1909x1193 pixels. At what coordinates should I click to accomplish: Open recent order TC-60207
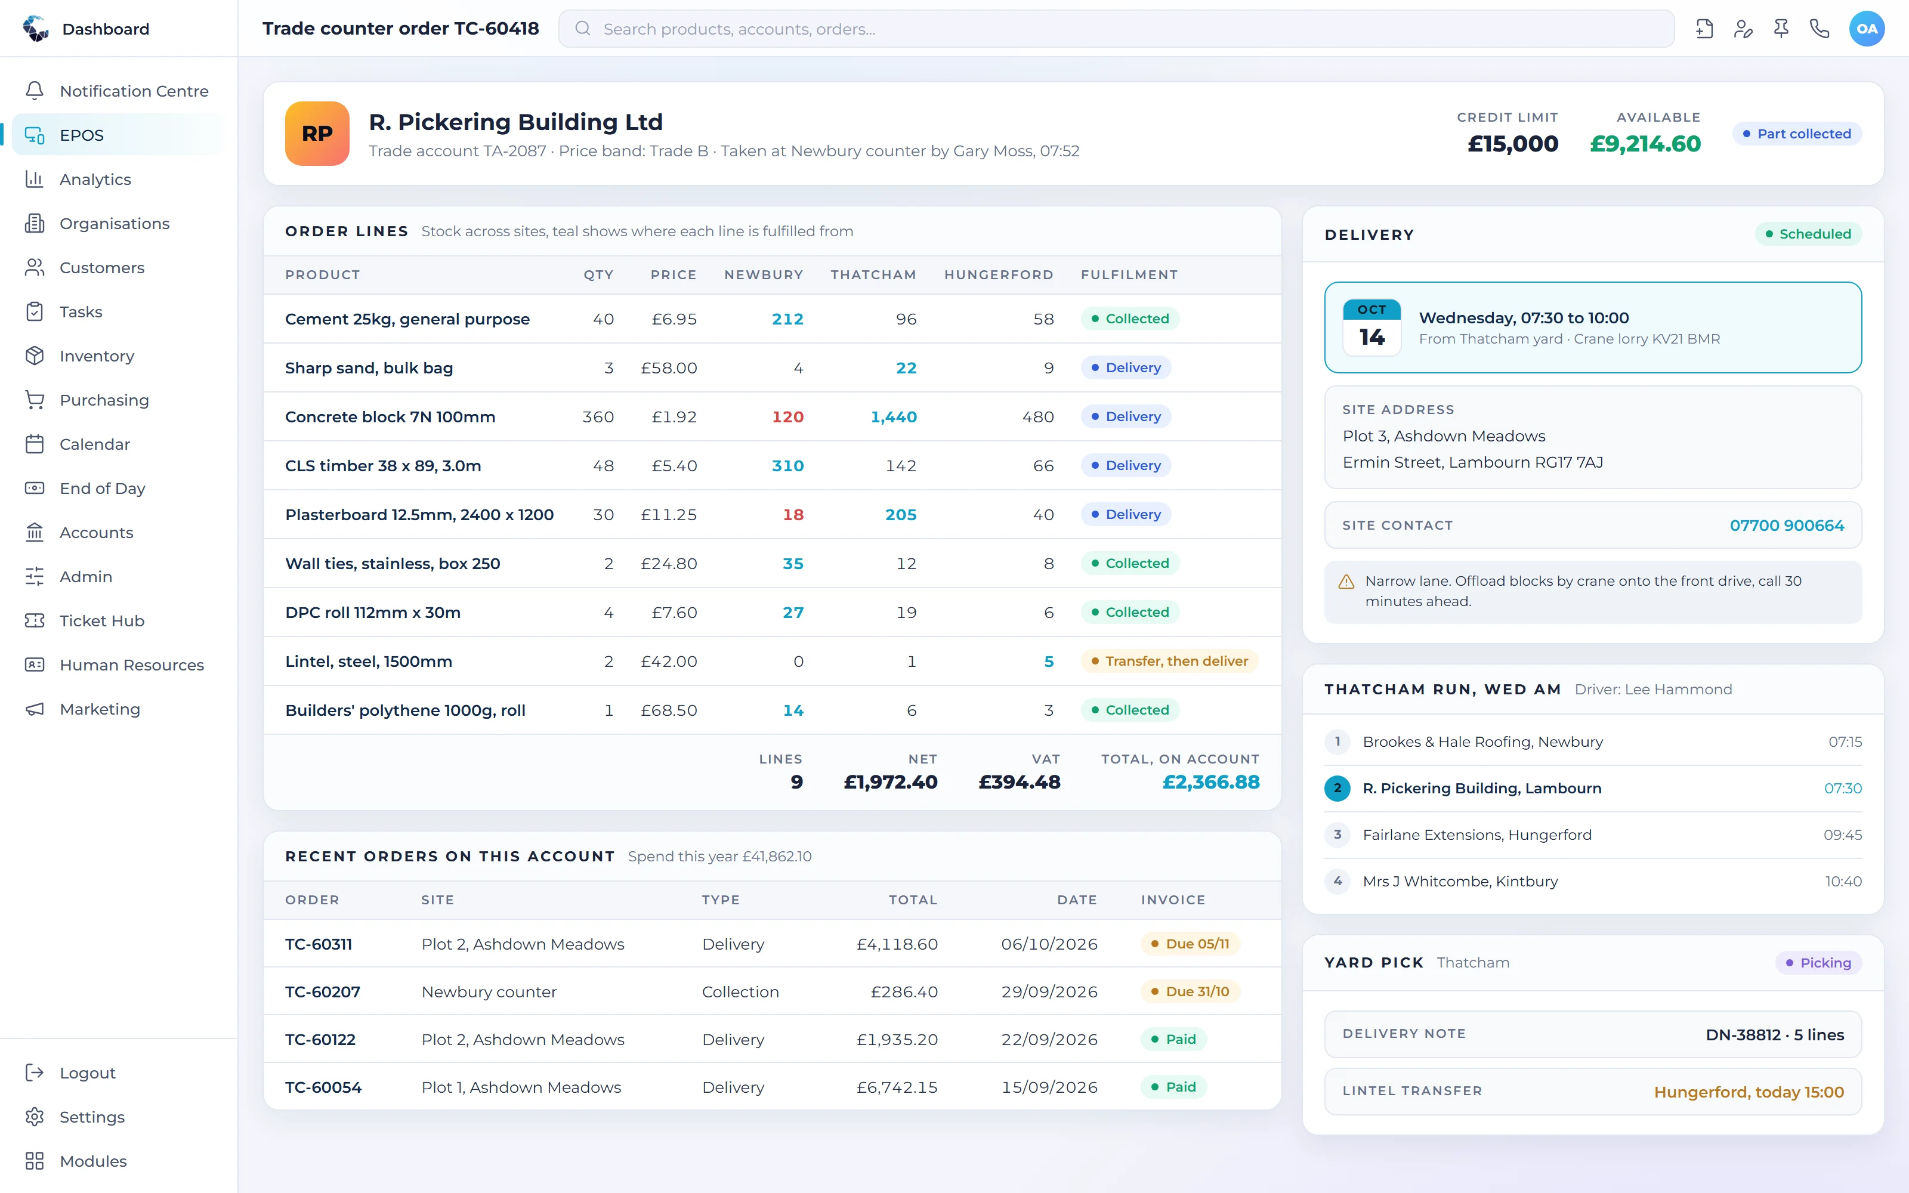[323, 992]
